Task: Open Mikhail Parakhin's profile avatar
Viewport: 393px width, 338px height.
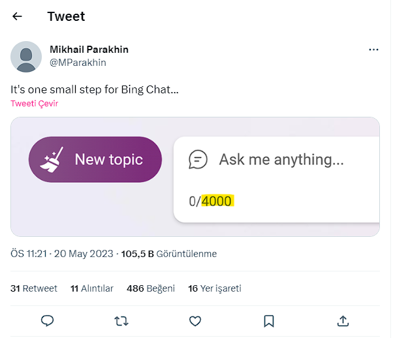Action: tap(26, 56)
